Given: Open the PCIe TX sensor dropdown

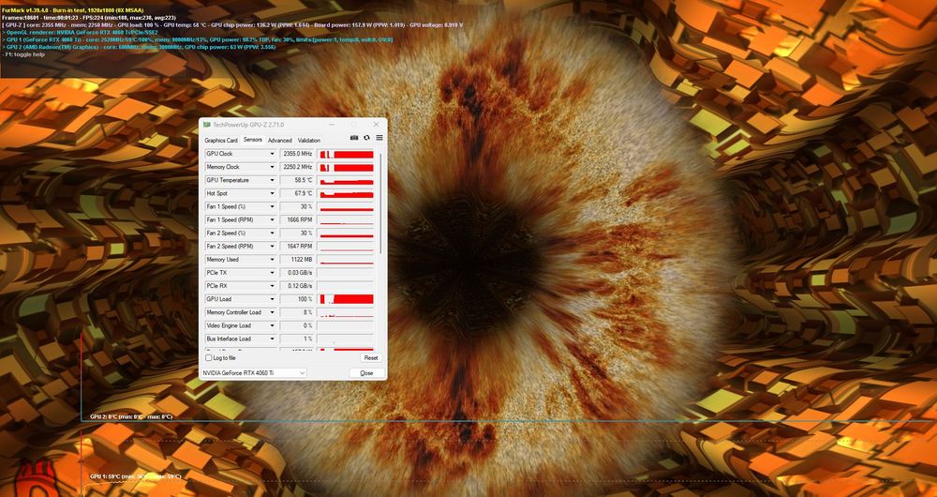Looking at the screenshot, I should tap(272, 273).
